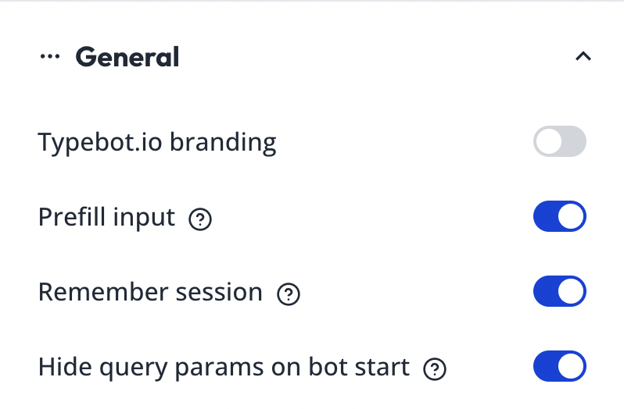The width and height of the screenshot is (624, 409).
Task: Collapse the General section with the chevron
Action: click(x=583, y=57)
